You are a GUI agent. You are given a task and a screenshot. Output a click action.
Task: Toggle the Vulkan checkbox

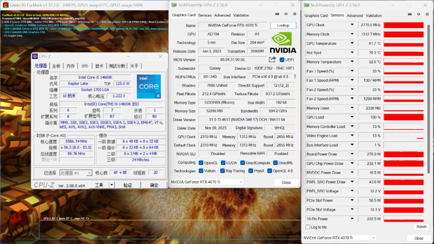(201, 171)
